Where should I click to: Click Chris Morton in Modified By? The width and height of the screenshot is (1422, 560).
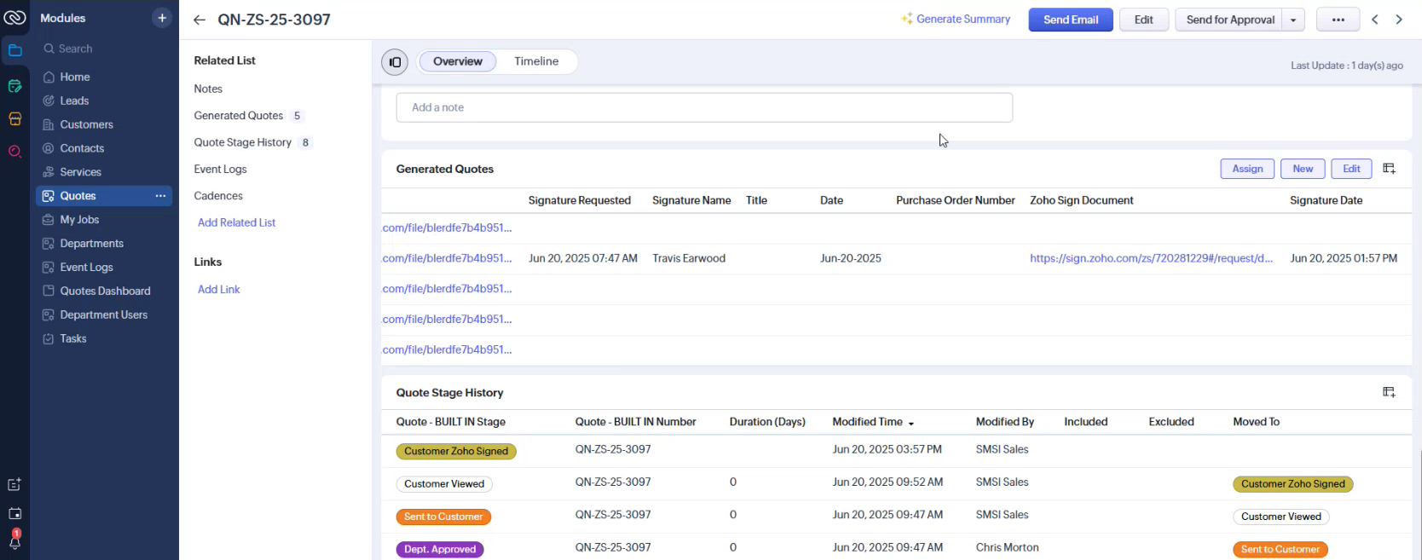[x=1007, y=547]
